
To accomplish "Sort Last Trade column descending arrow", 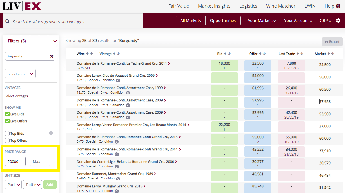I will point(302,54).
